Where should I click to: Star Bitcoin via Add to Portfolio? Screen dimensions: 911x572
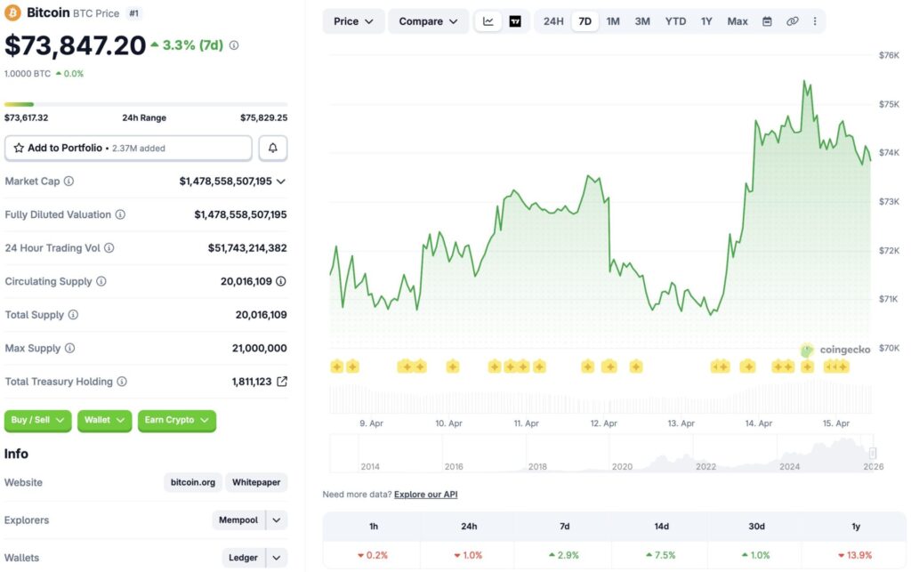click(20, 148)
